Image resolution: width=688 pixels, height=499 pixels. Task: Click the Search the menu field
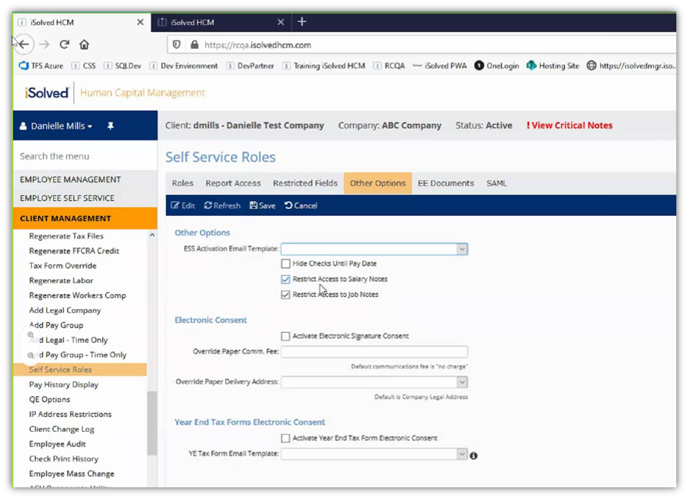pyautogui.click(x=85, y=157)
